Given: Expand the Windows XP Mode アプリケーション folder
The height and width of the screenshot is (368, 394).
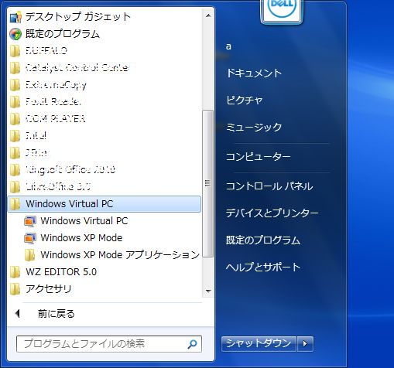Looking at the screenshot, I should [111, 255].
